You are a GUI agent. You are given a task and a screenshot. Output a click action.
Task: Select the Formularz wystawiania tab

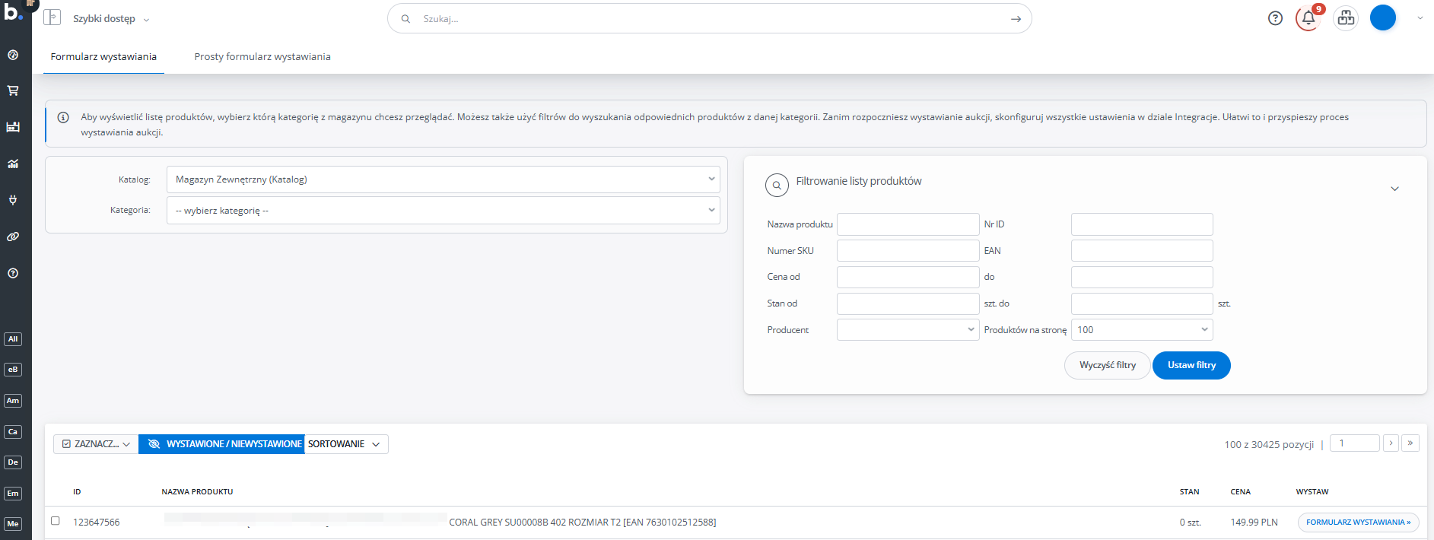(103, 57)
